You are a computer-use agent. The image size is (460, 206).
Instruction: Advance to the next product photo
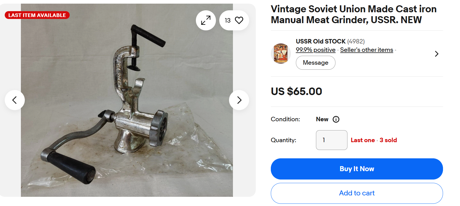pyautogui.click(x=239, y=100)
